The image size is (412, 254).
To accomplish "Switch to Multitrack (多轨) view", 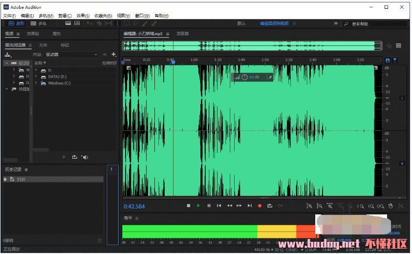I will [x=39, y=23].
